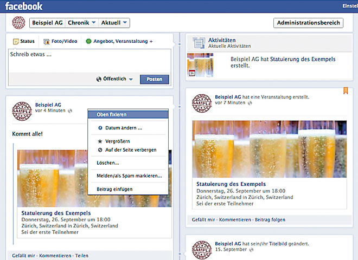Focus the 'Schreib etwas ...' text field
This screenshot has height=260, width=358.
pyautogui.click(x=90, y=61)
